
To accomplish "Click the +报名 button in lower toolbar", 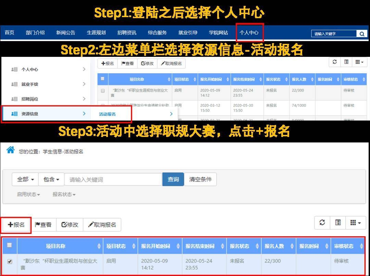I will (x=16, y=225).
